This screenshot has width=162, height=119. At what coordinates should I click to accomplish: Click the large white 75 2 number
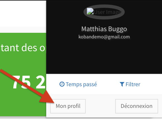(29, 82)
